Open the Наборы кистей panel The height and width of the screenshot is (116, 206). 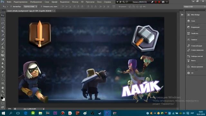[195, 56]
